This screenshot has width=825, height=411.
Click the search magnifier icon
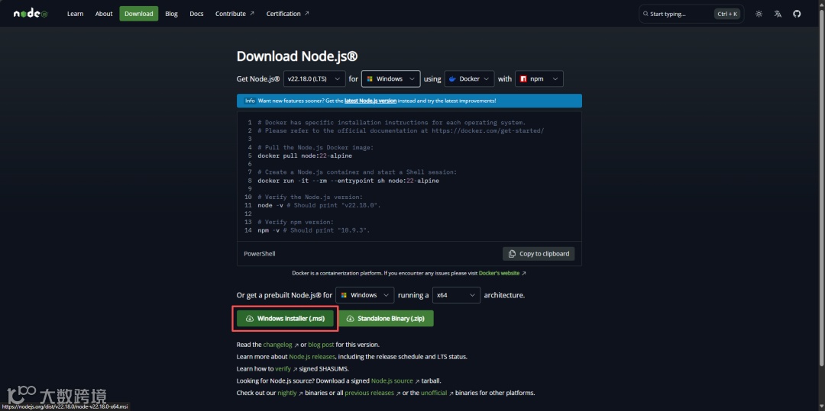pos(645,14)
